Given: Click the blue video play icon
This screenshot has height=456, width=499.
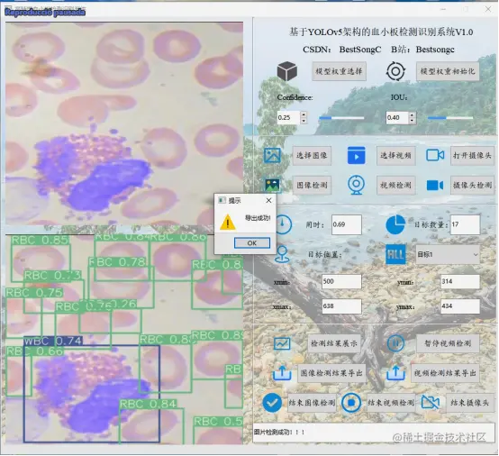Looking at the screenshot, I should click(356, 155).
